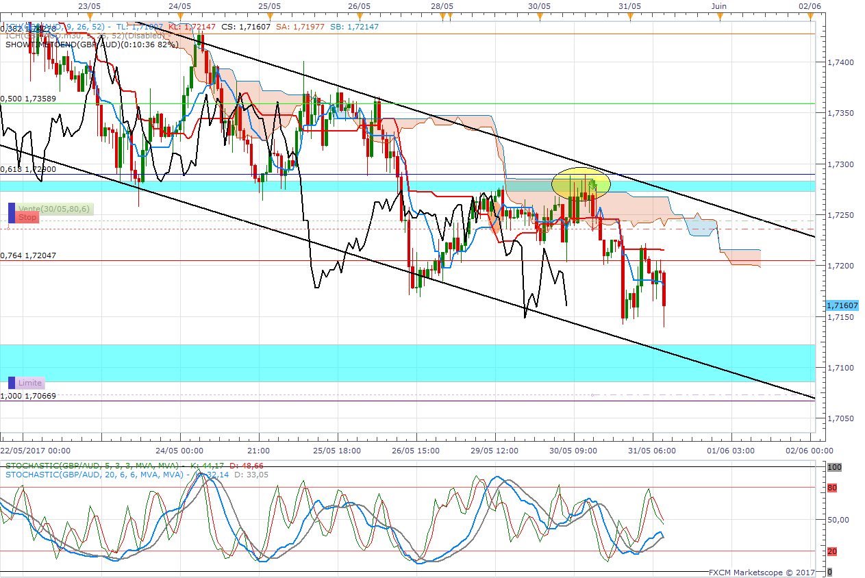This screenshot has height=578, width=865.
Task: Select the SHOWTIMETOEND(GBP/AUD) indicator label
Action: (92, 45)
